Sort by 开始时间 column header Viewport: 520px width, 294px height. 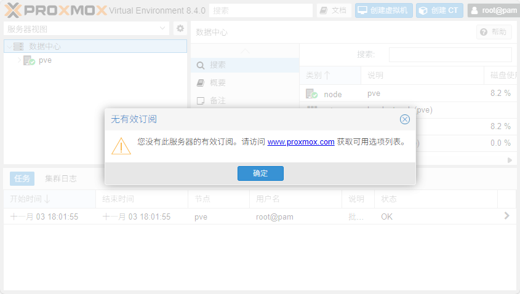point(30,199)
